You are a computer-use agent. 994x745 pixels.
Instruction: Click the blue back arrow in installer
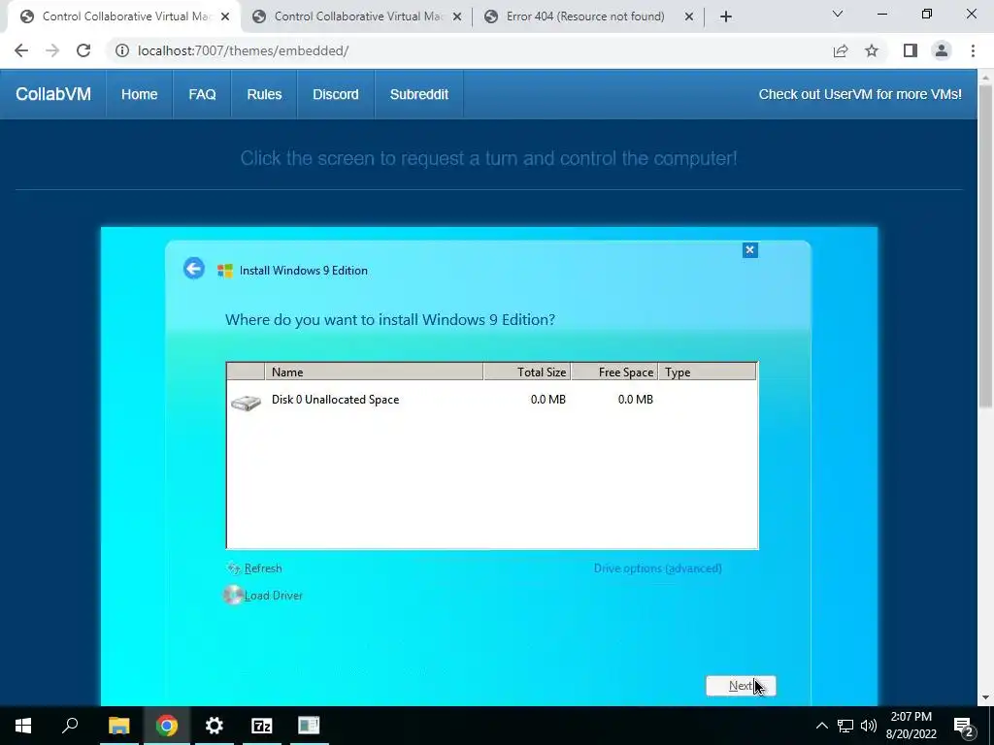[x=194, y=268]
